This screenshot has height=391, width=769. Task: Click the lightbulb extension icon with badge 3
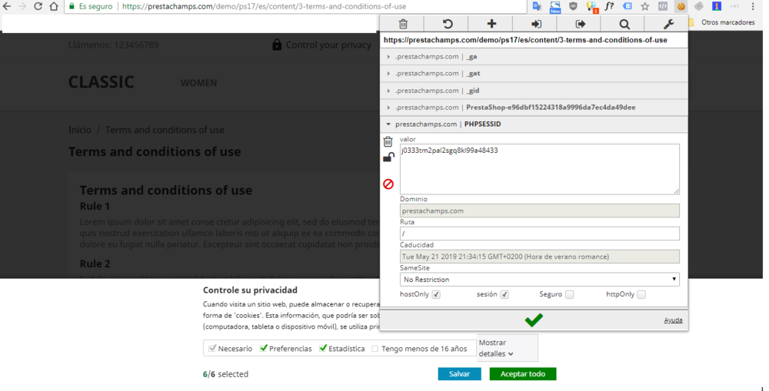[x=592, y=6]
